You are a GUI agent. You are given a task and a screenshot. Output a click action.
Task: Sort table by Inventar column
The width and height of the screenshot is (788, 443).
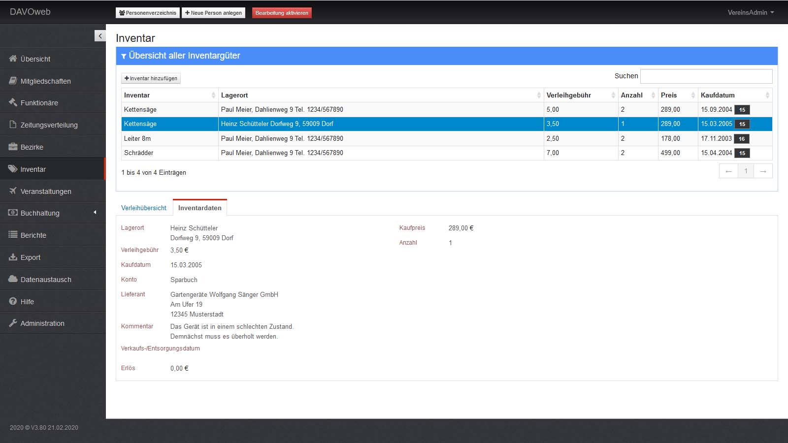(169, 95)
